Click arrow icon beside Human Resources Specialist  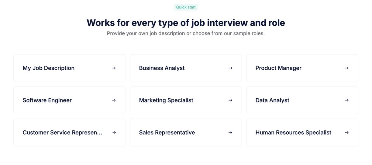(346, 133)
